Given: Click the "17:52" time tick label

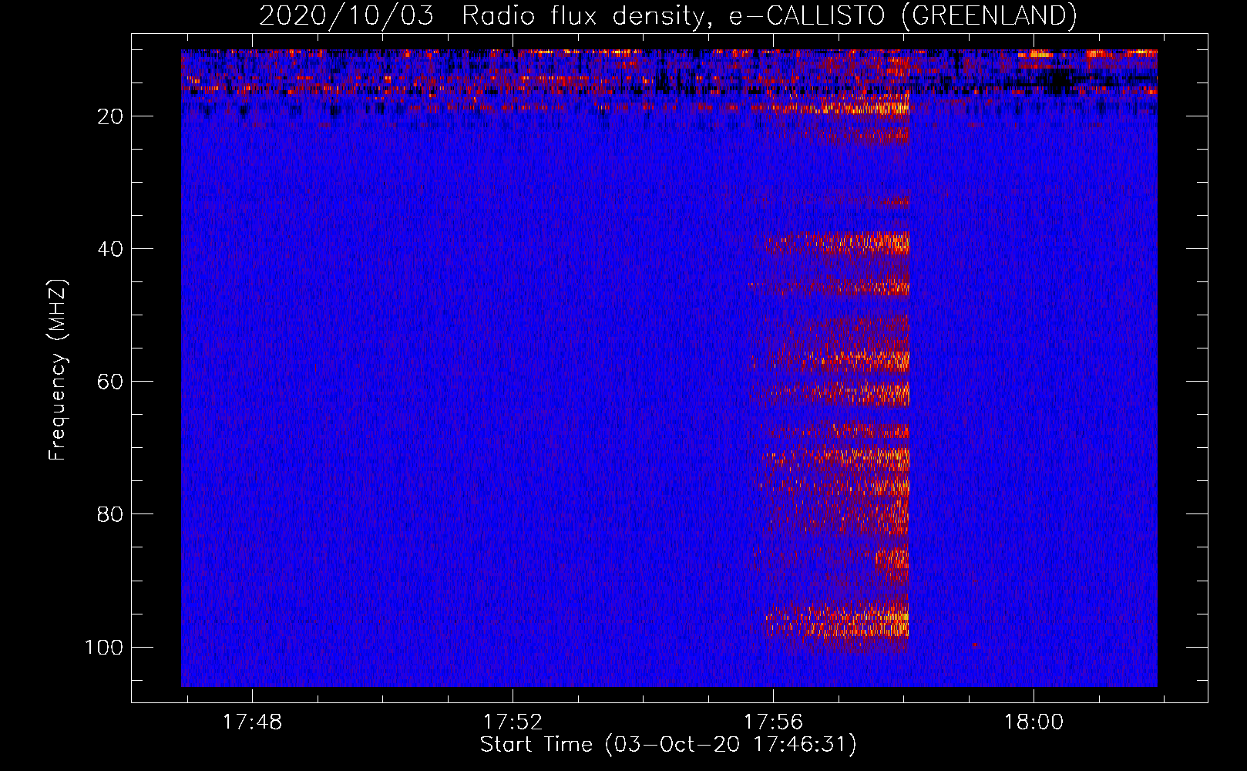Looking at the screenshot, I should (x=513, y=722).
